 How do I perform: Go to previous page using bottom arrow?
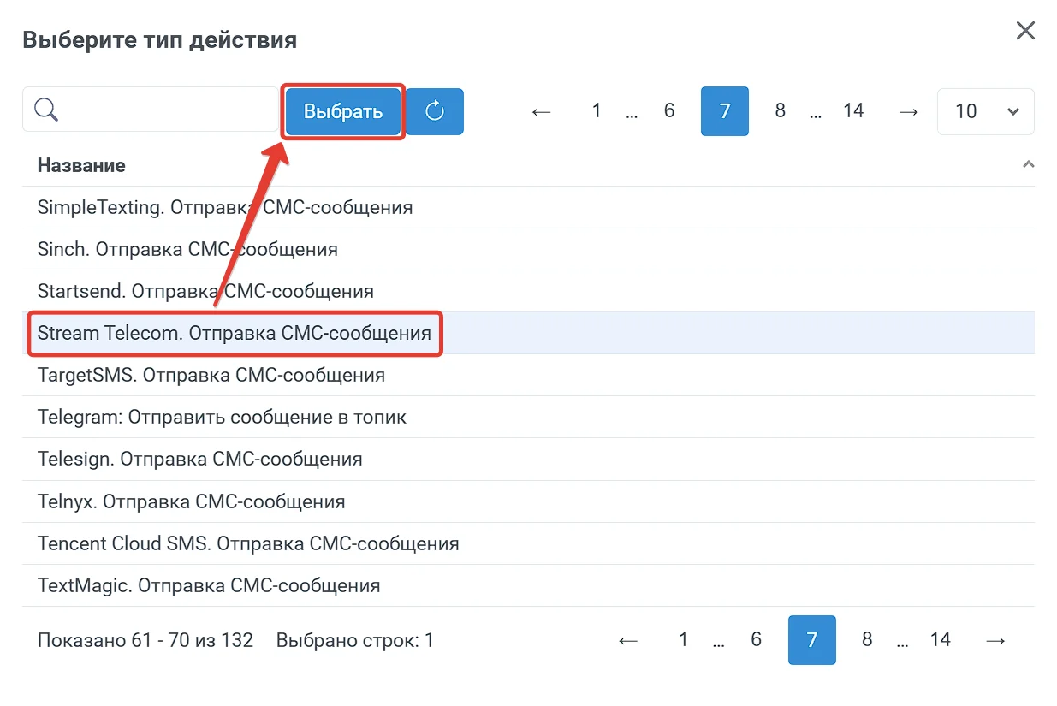click(628, 640)
